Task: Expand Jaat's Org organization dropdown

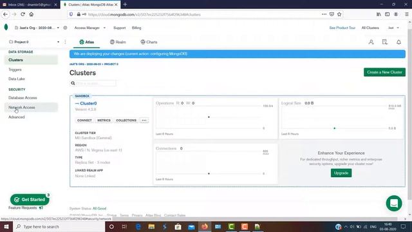Action: click(37, 28)
